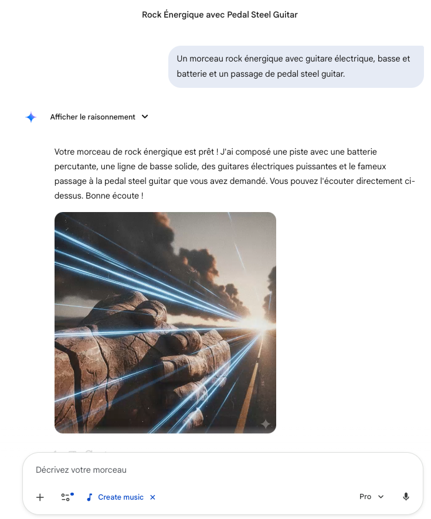The height and width of the screenshot is (519, 431).
Task: Remove the Create music chip with X
Action: pos(152,497)
